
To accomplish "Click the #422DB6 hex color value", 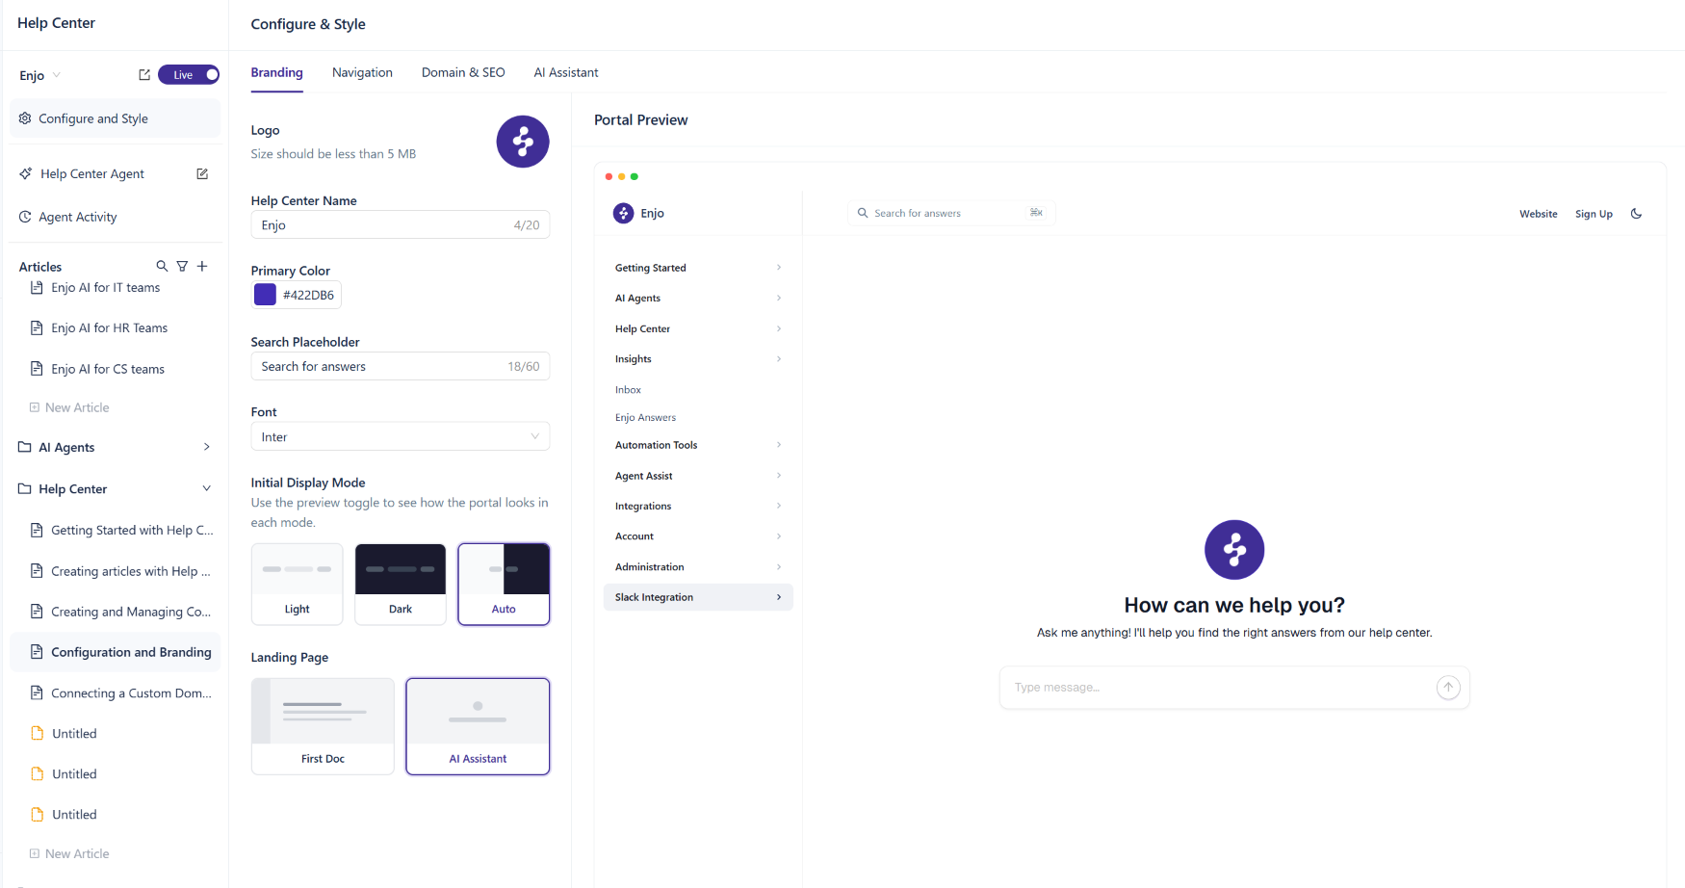I will coord(308,295).
